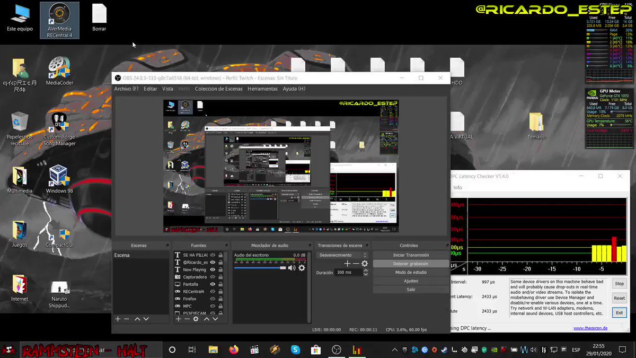Move selected source up in Fuentes
Image resolution: width=636 pixels, height=358 pixels.
tap(207, 319)
